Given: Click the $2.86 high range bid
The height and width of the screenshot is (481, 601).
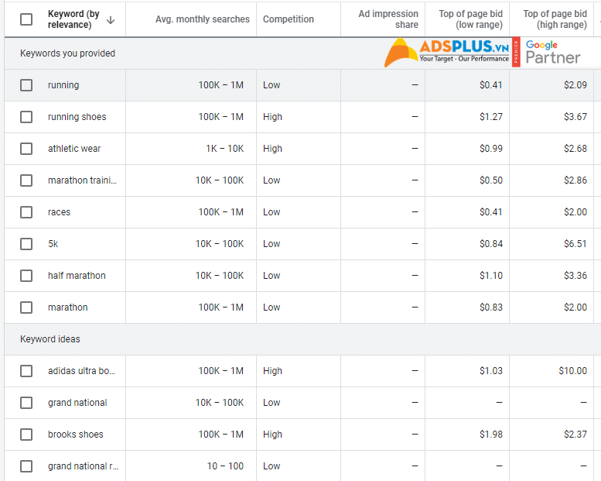Looking at the screenshot, I should tap(575, 180).
